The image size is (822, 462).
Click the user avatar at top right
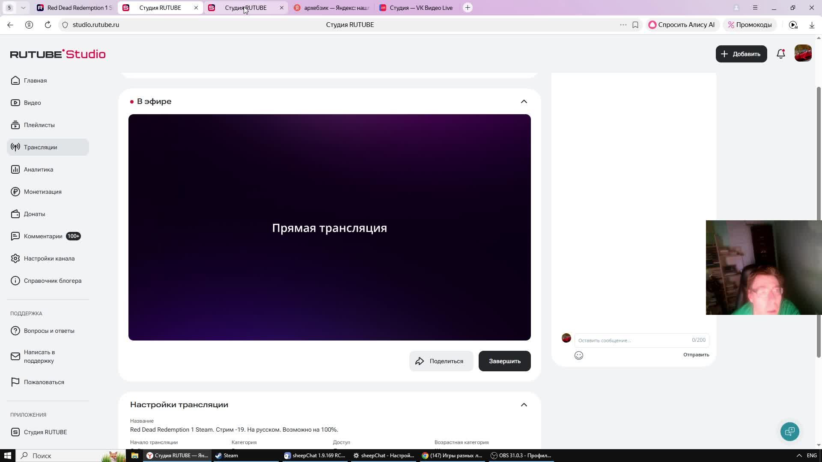coord(803,53)
